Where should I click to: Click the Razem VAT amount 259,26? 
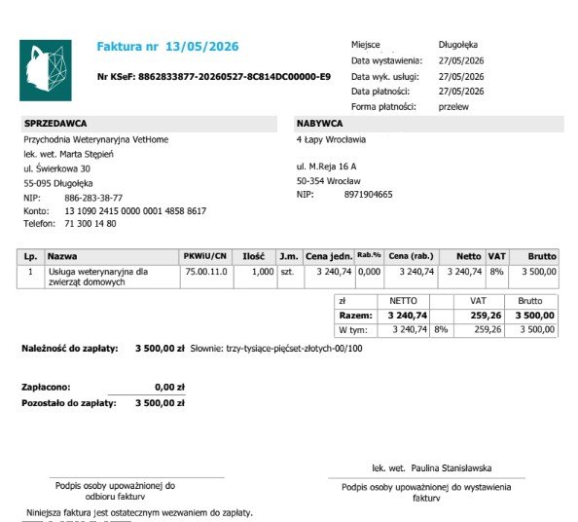pos(486,316)
